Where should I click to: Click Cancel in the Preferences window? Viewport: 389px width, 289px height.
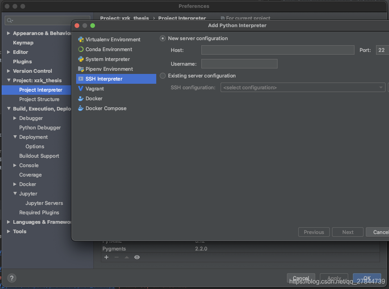point(301,278)
